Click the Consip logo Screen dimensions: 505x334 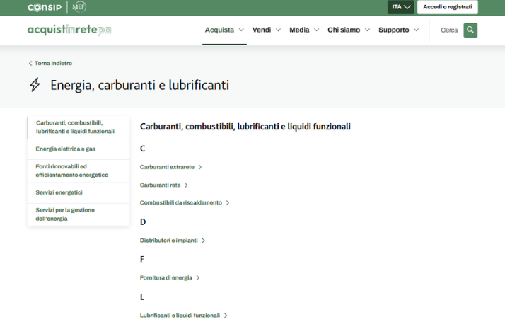click(44, 7)
